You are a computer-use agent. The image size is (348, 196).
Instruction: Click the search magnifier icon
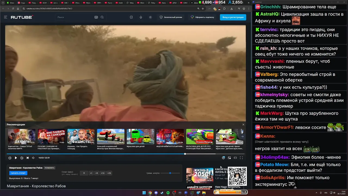pos(102,17)
